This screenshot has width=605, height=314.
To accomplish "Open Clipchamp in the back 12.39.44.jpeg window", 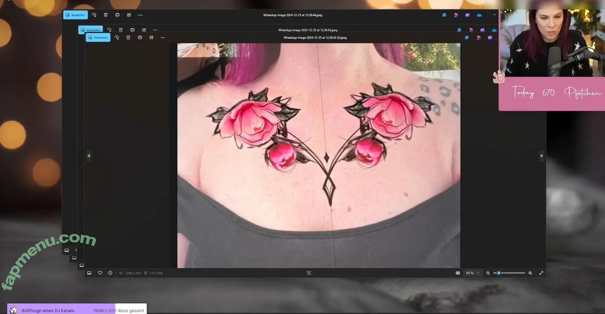I will (x=456, y=15).
